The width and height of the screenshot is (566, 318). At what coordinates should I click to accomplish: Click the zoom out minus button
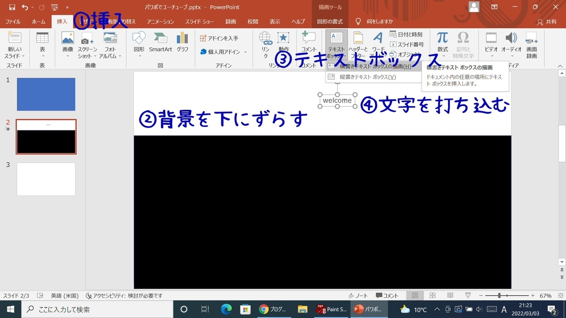click(x=481, y=295)
